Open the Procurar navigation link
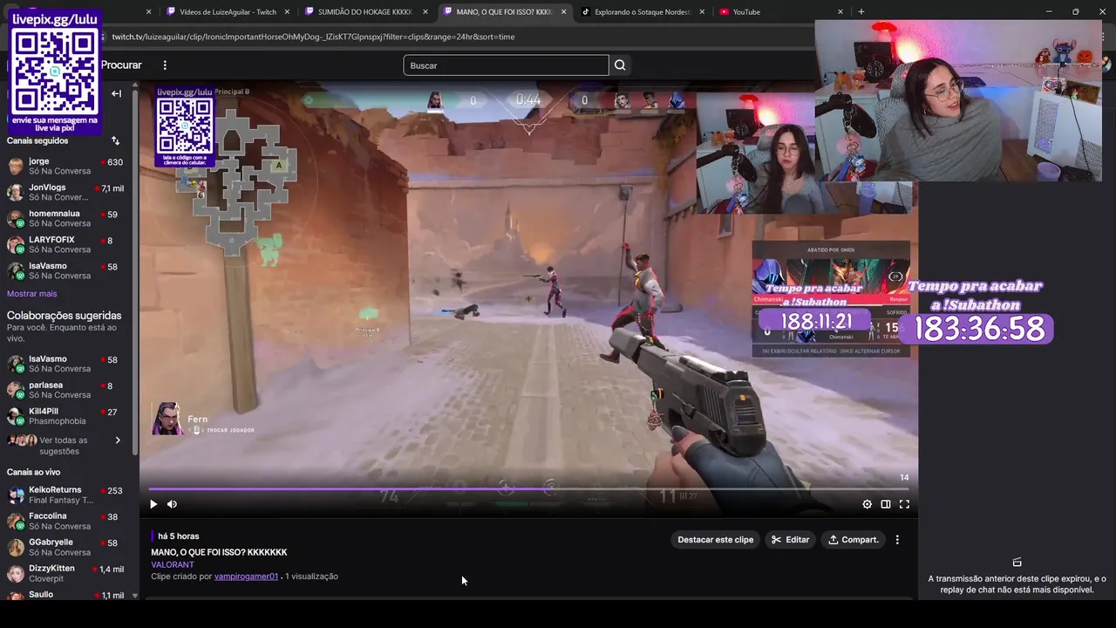 (121, 65)
